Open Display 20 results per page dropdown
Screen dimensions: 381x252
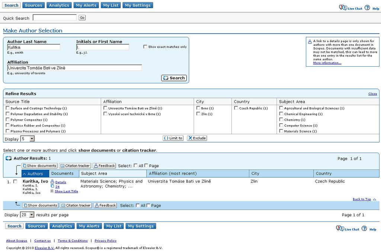pyautogui.click(x=28, y=215)
